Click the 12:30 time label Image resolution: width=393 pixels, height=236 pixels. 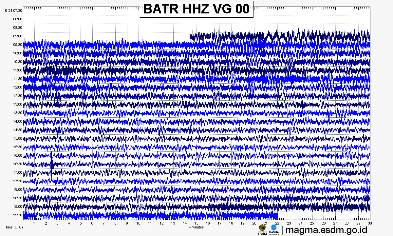[x=18, y=96]
